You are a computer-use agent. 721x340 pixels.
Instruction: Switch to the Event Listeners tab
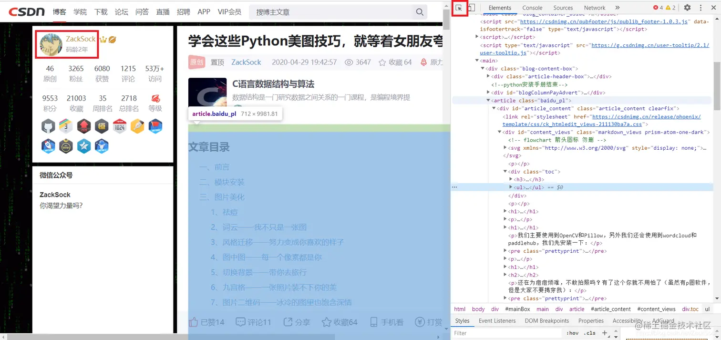(497, 320)
